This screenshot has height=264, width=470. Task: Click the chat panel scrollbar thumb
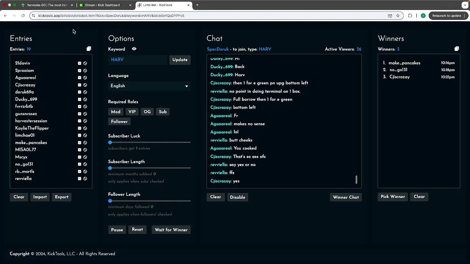(x=356, y=180)
